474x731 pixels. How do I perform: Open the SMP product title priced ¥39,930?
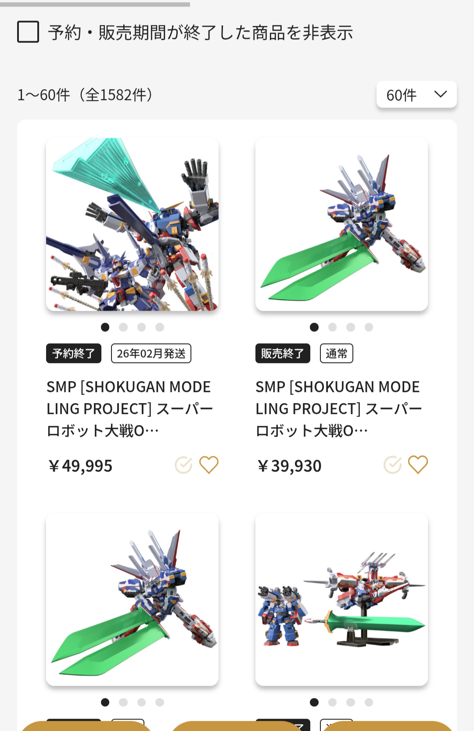point(339,409)
